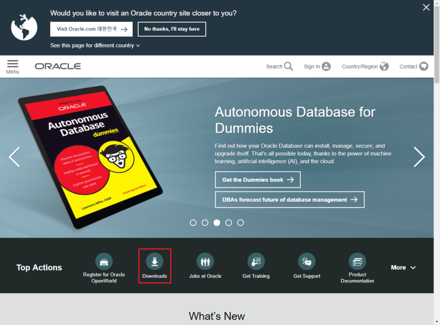Click the Oracle logo
Viewport: 440px width, 325px height.
point(58,66)
